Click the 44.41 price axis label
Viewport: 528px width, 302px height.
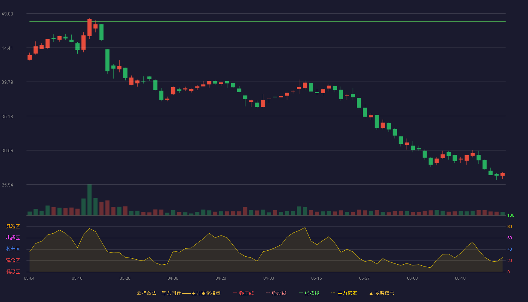coord(7,48)
